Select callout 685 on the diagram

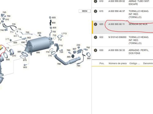click(x=38, y=53)
